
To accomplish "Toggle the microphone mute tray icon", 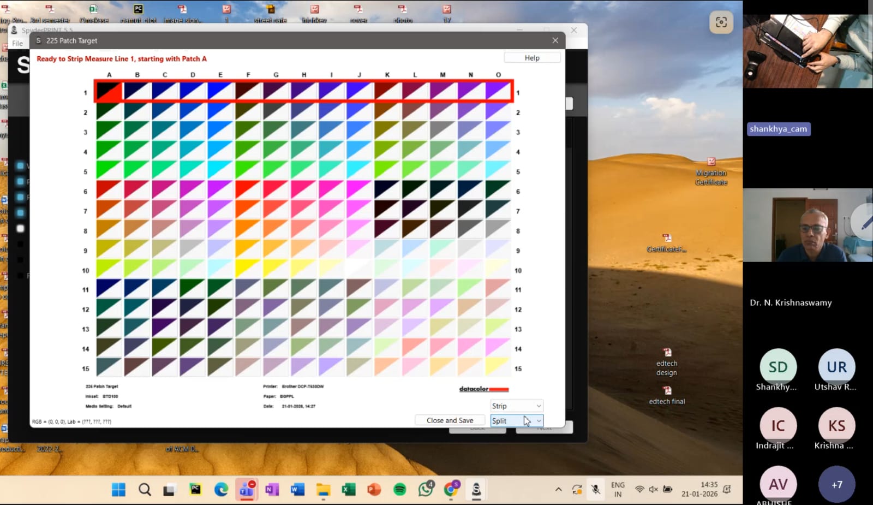I will click(x=596, y=489).
